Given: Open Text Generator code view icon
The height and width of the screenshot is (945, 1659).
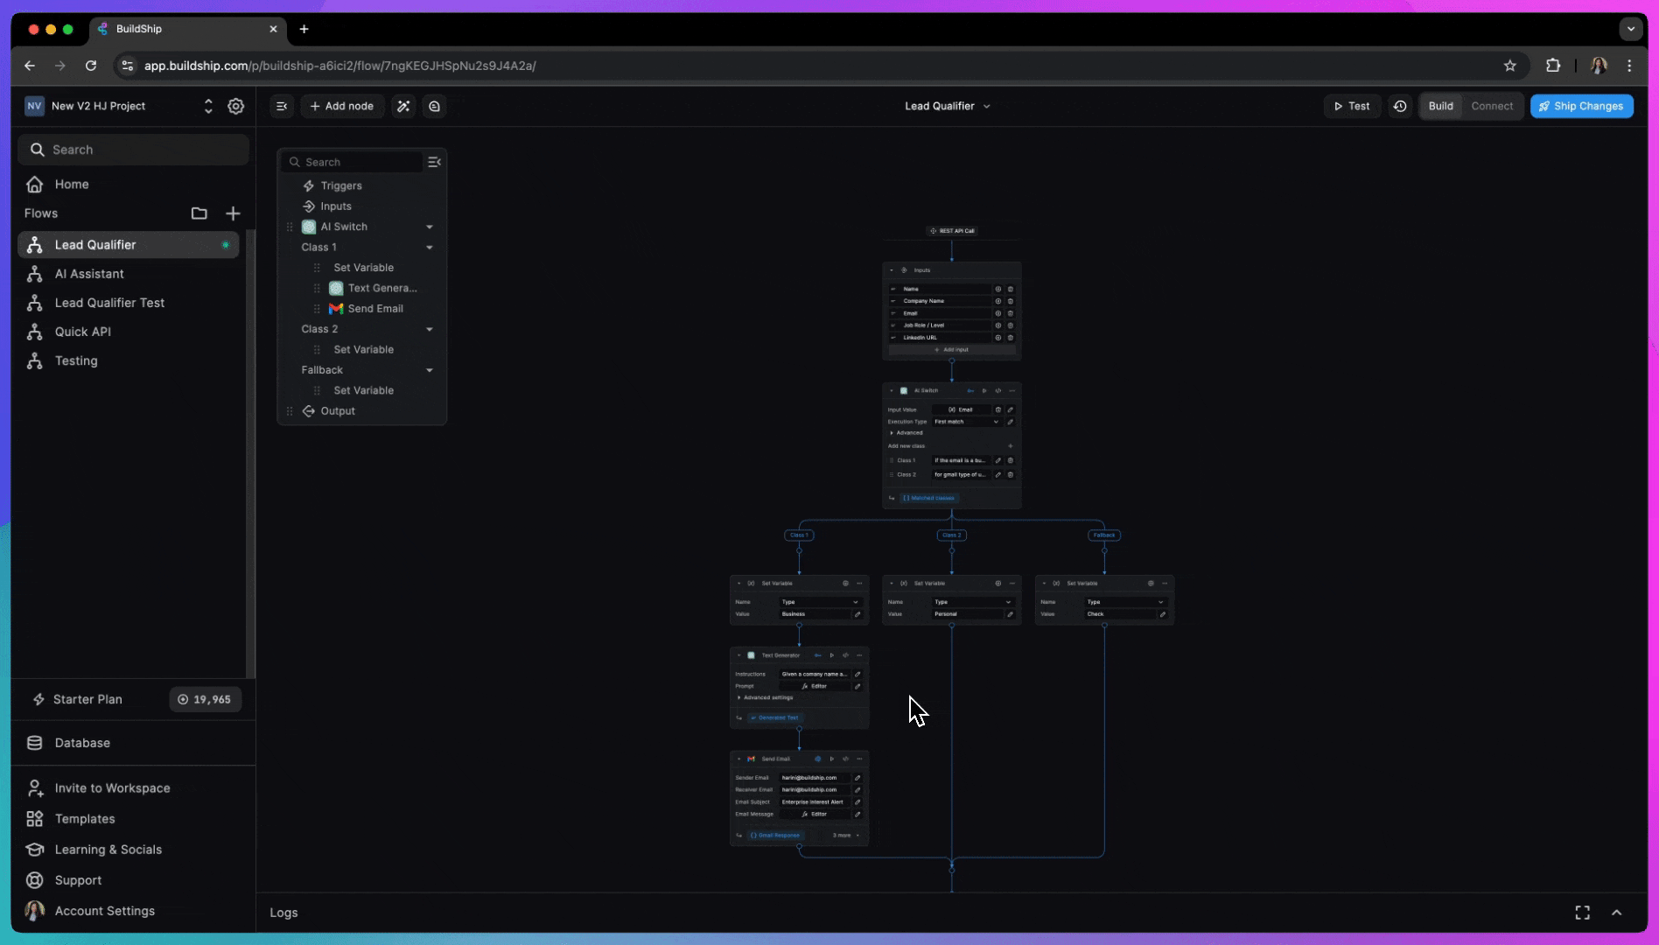Looking at the screenshot, I should [x=845, y=655].
